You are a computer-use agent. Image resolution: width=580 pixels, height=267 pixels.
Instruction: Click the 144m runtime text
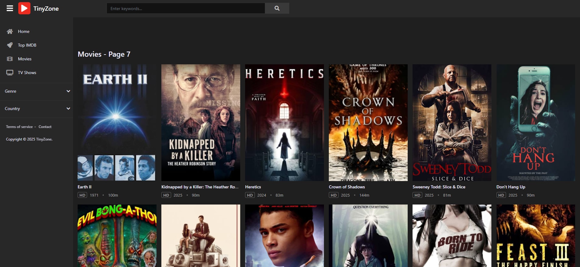364,195
